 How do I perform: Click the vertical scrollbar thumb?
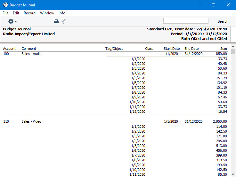pyautogui.click(x=233, y=52)
